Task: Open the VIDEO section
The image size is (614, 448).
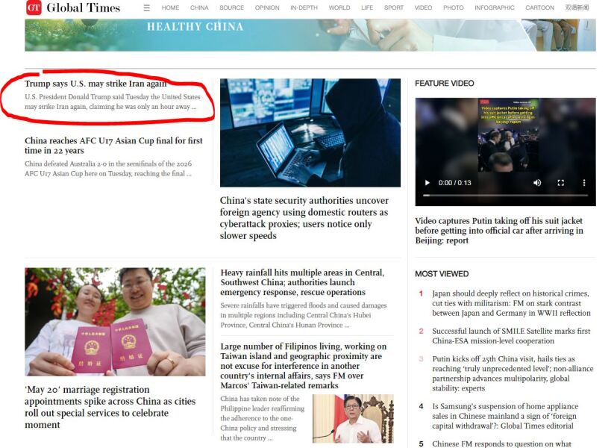Action: click(423, 7)
